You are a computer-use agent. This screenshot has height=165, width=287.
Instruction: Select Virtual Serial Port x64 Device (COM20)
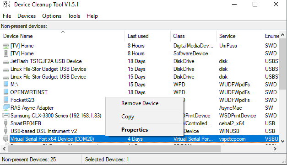tap(140, 139)
